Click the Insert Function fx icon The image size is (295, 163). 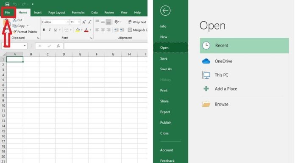[58, 46]
